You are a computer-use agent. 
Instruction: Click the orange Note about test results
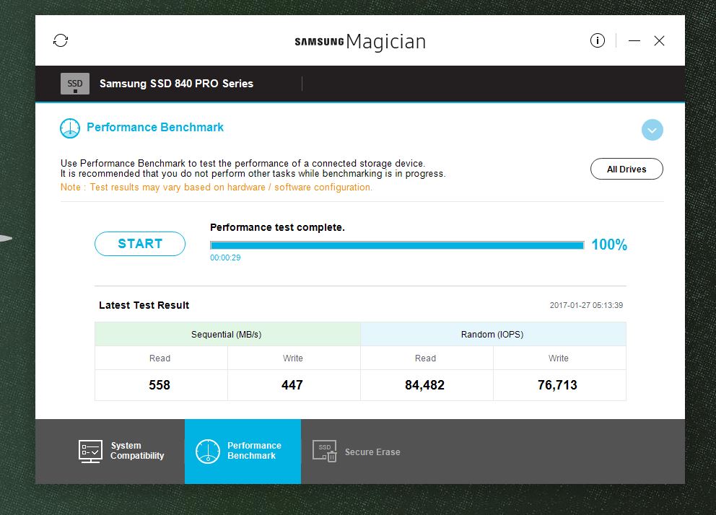click(217, 187)
